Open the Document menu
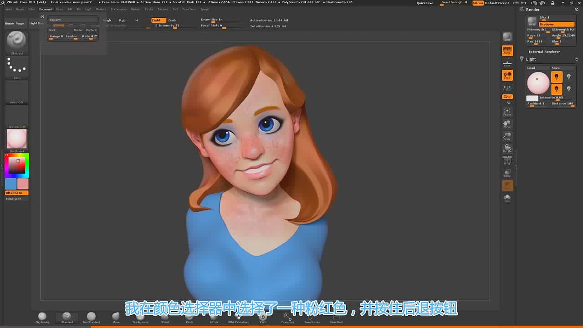The height and width of the screenshot is (328, 583). tap(46, 9)
